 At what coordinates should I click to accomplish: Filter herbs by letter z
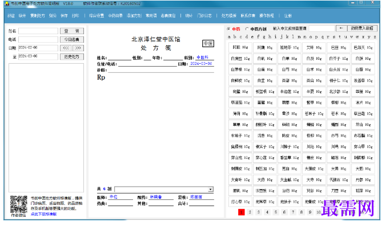(x=375, y=36)
